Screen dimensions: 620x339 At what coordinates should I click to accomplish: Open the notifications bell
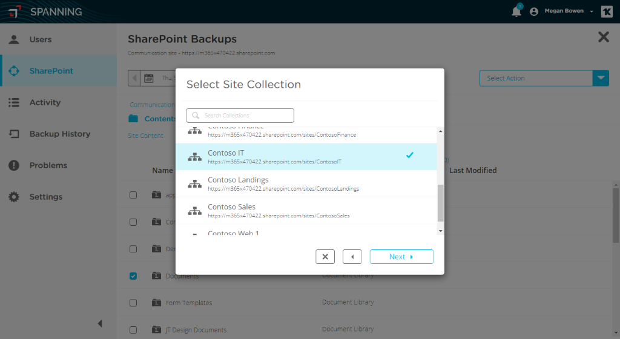(516, 11)
